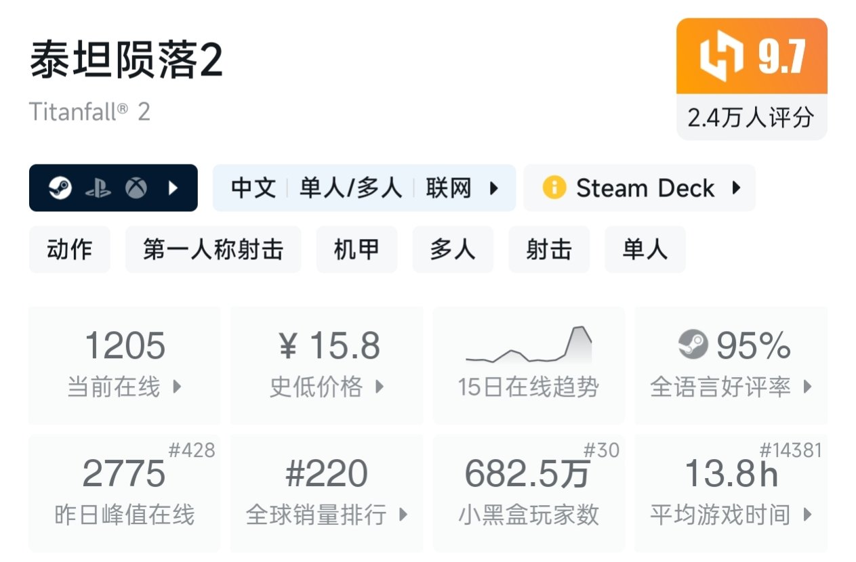Click the Steam platform icon
The image size is (856, 562).
tap(60, 188)
